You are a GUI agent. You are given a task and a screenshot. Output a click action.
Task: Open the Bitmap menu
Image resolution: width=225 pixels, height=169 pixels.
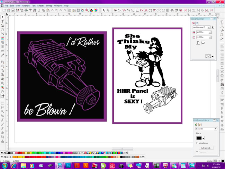coord(49,6)
